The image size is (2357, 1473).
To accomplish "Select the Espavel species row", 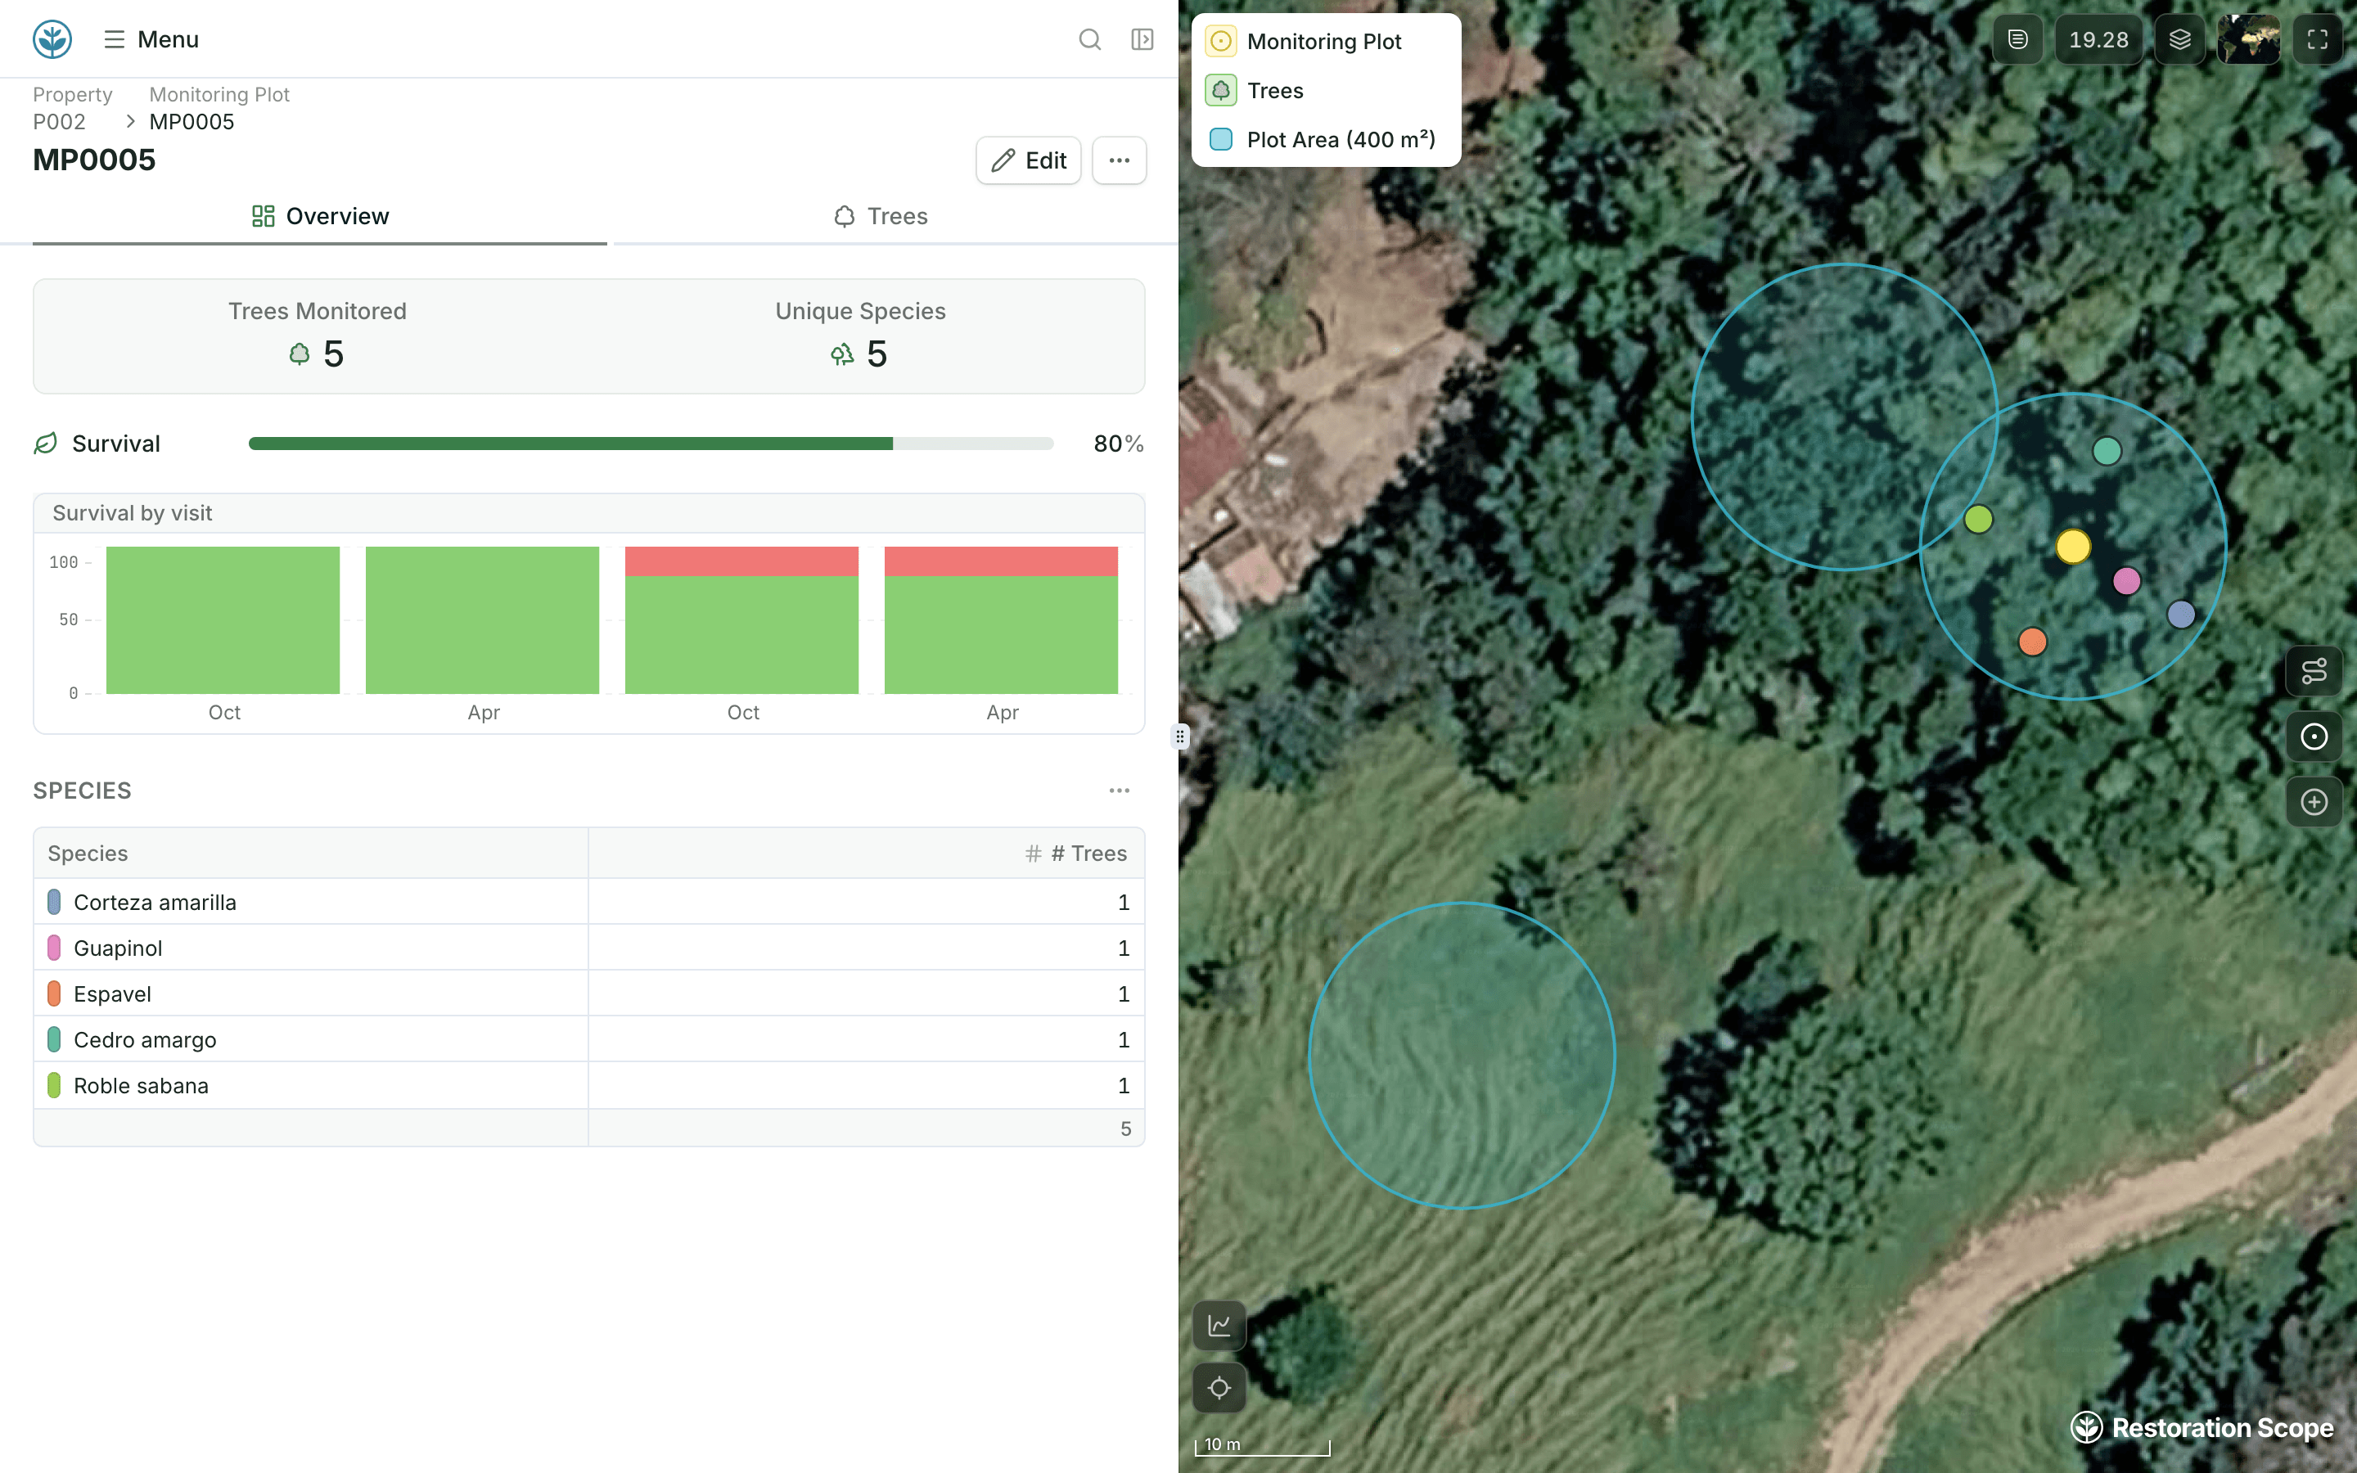I will pyautogui.click(x=589, y=993).
